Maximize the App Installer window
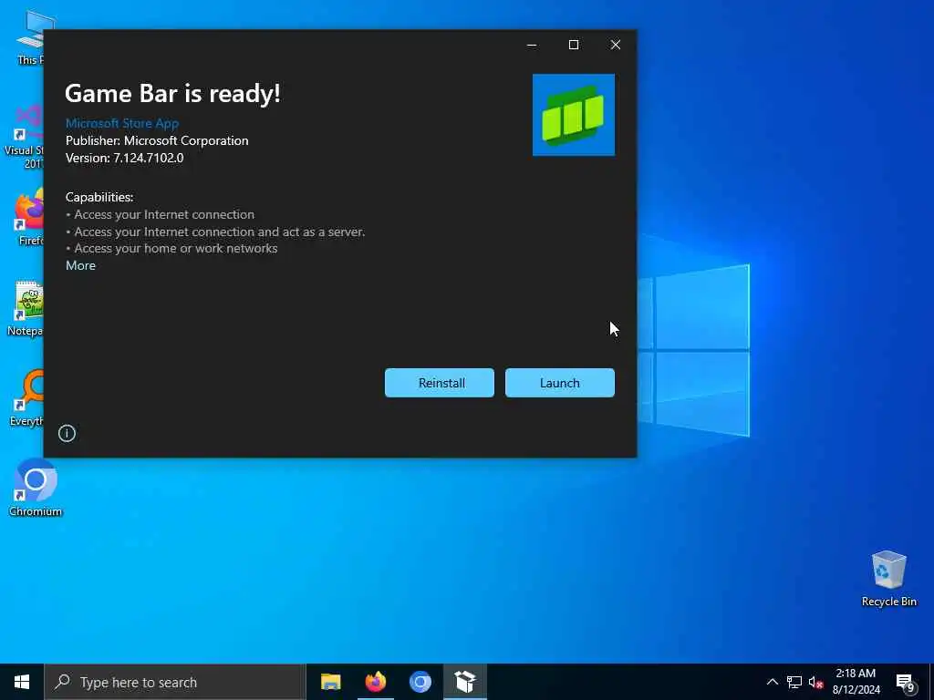 pyautogui.click(x=574, y=45)
